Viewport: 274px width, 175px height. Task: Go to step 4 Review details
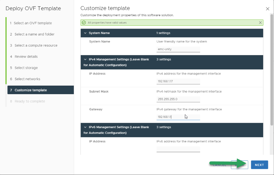pos(23,56)
